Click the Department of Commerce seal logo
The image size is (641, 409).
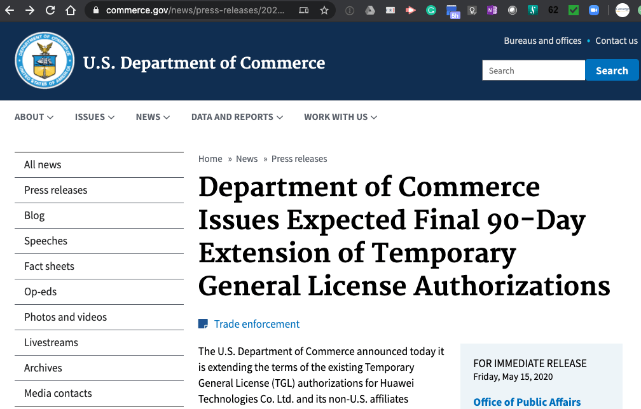[x=45, y=61]
